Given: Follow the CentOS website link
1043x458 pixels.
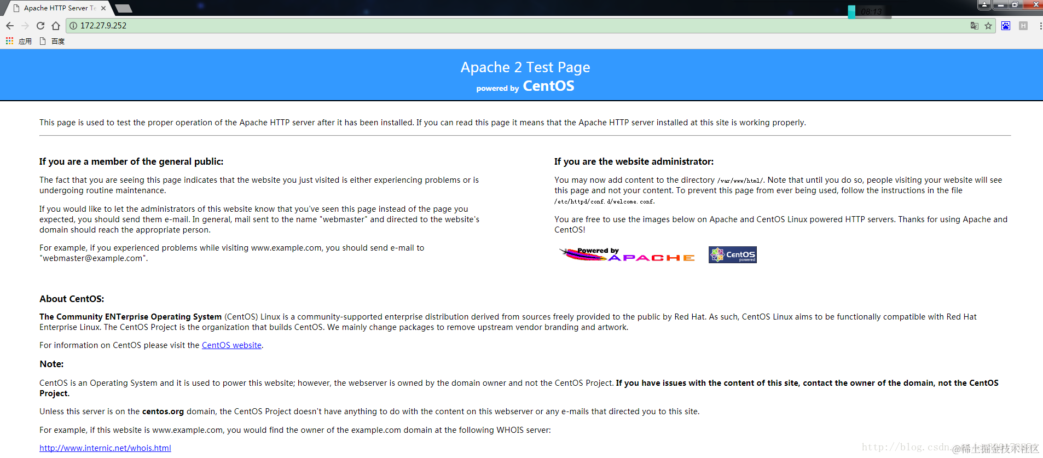Looking at the screenshot, I should (231, 345).
